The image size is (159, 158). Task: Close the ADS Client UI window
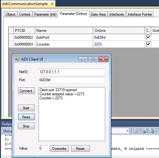click(x=103, y=59)
